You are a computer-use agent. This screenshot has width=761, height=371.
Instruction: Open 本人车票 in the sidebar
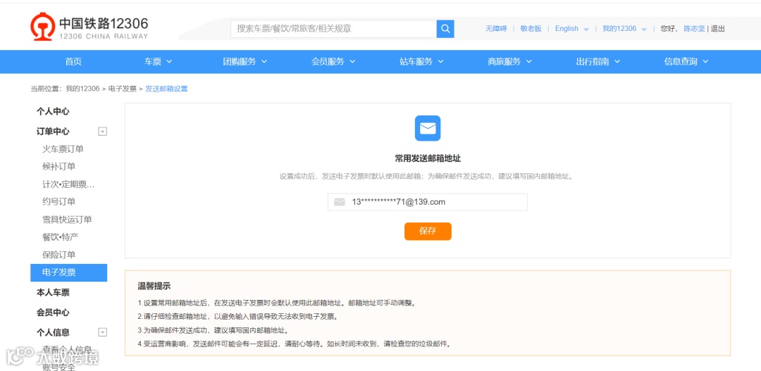tap(53, 292)
